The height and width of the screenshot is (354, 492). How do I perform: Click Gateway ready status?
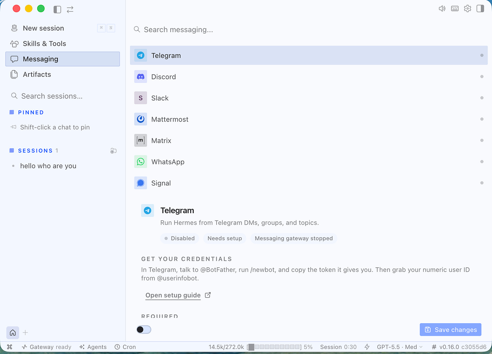(x=47, y=347)
